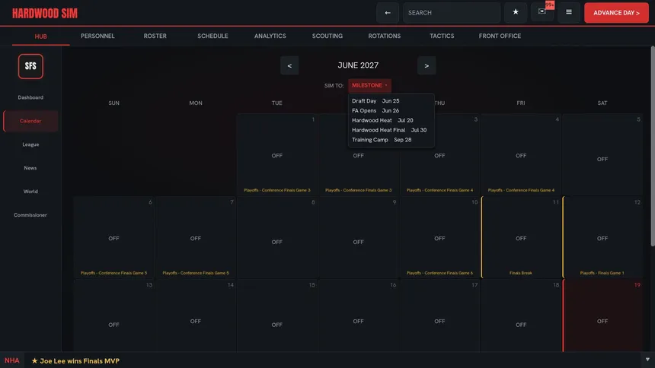Switch to the Hub tab
The height and width of the screenshot is (368, 655).
40,36
